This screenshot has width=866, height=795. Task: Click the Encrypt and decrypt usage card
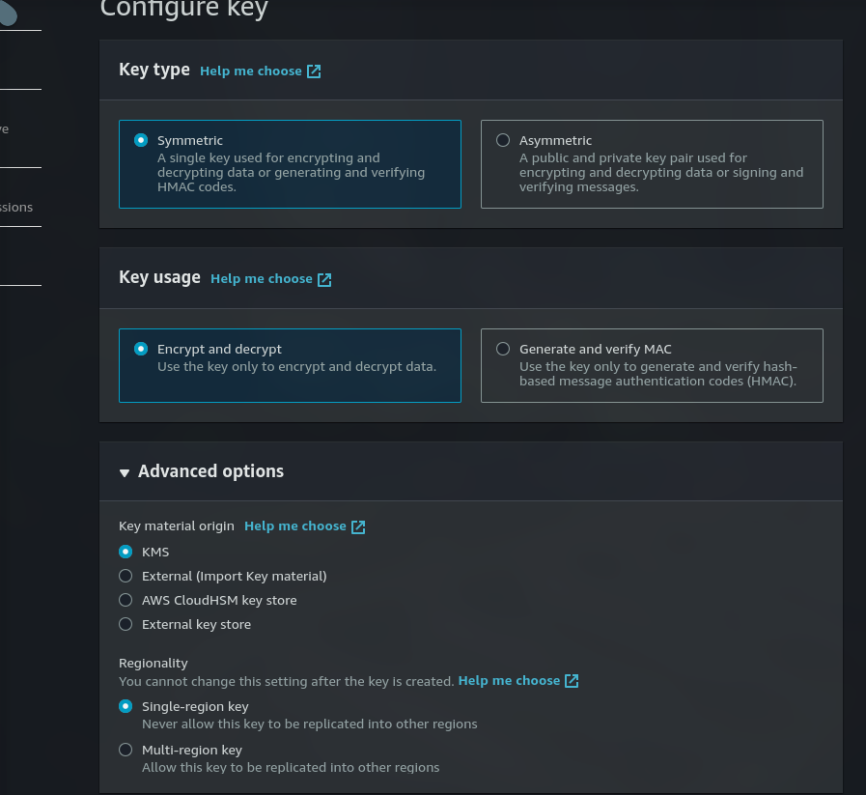click(x=290, y=366)
